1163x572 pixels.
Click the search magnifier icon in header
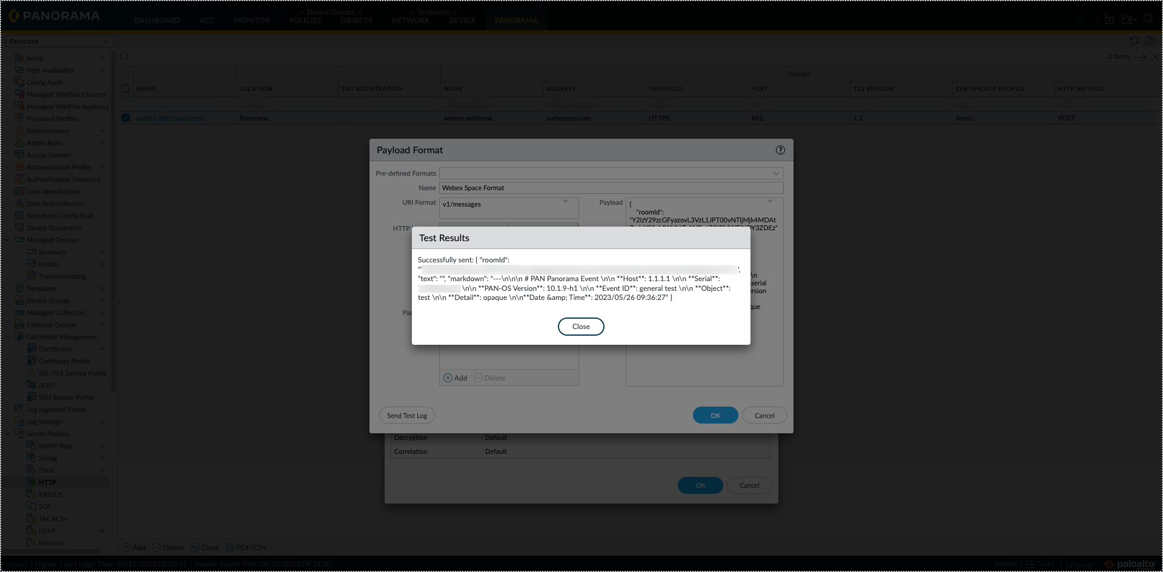[x=1148, y=19]
